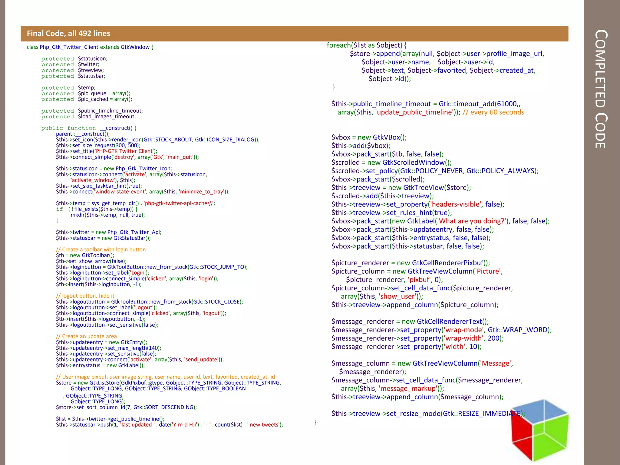Click the 'updateentry = new GtkEntry();' line

[102, 342]
